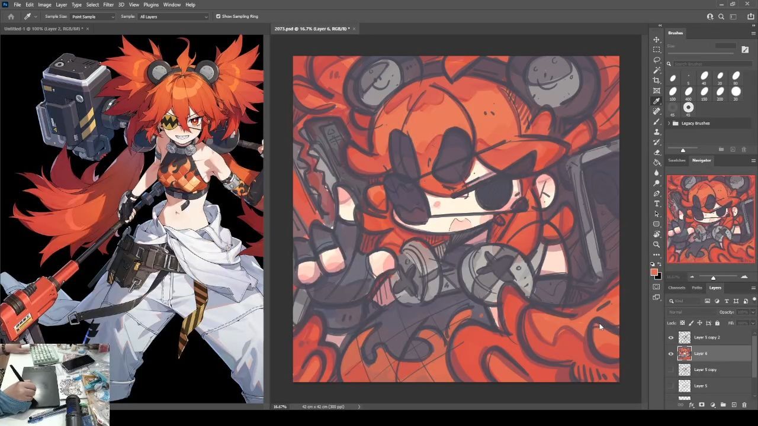The height and width of the screenshot is (426, 758).
Task: Open the Edit Toolbar three-dots menu
Action: pos(656,254)
